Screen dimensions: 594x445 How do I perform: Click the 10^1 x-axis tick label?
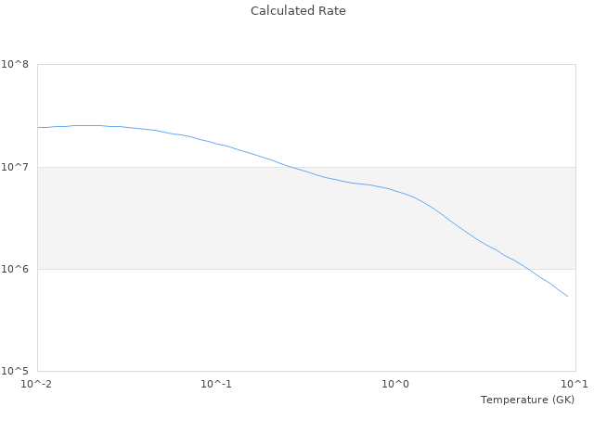click(x=575, y=384)
